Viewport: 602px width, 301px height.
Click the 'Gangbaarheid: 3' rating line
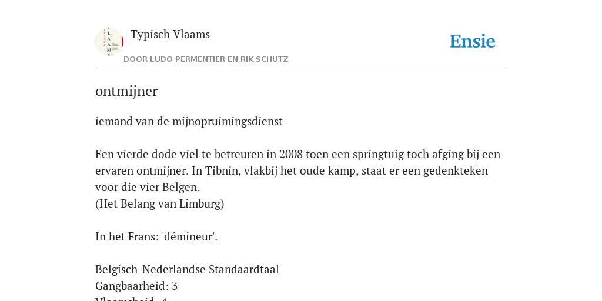[136, 286]
